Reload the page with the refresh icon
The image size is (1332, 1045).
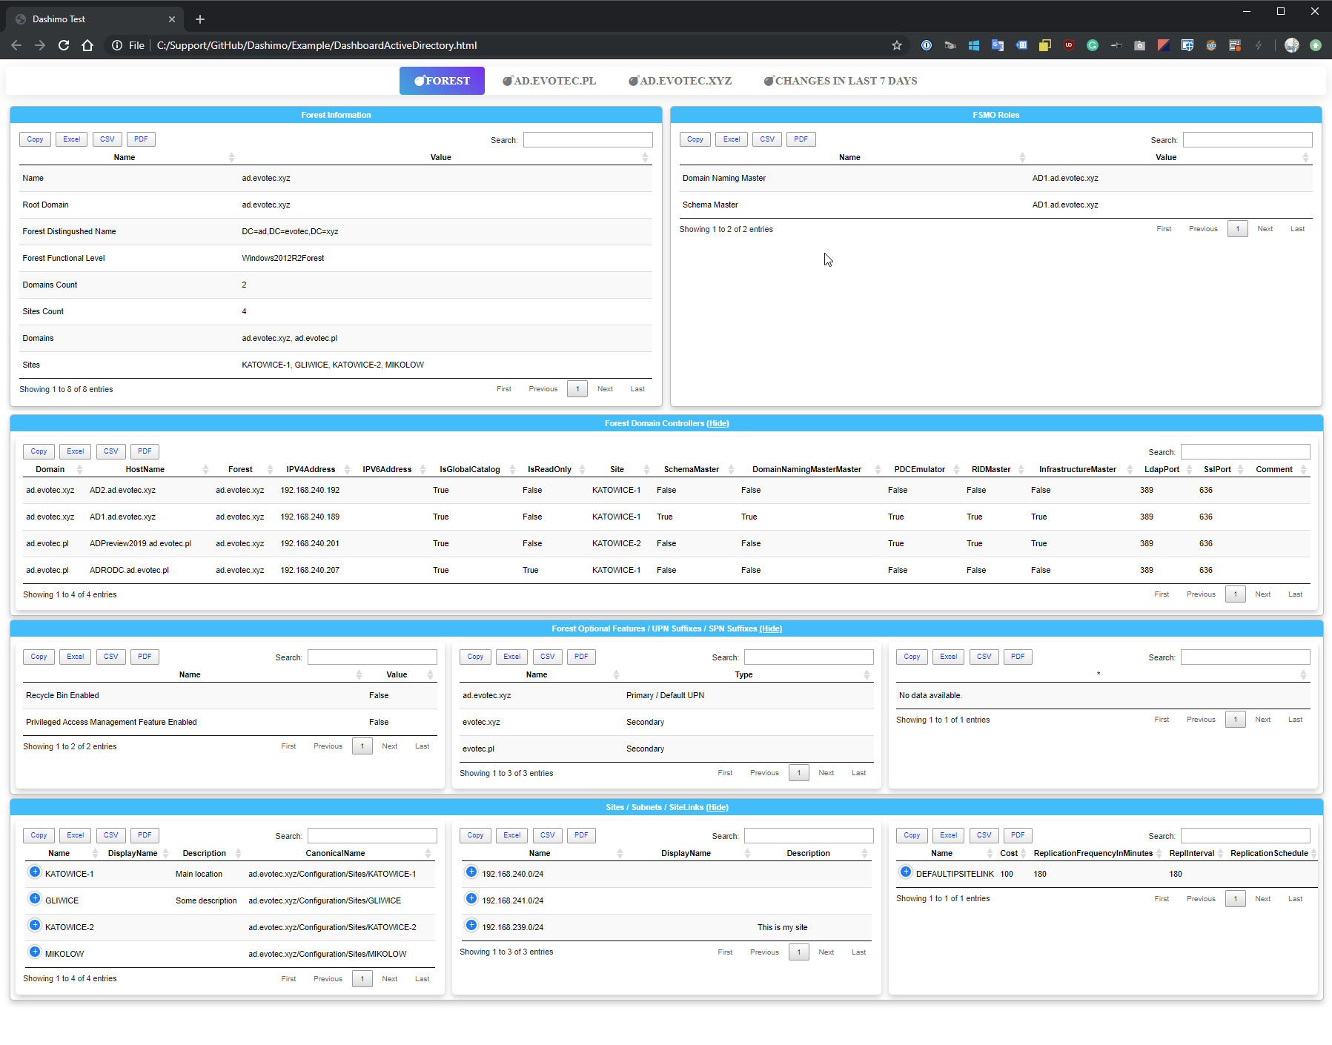pyautogui.click(x=64, y=45)
